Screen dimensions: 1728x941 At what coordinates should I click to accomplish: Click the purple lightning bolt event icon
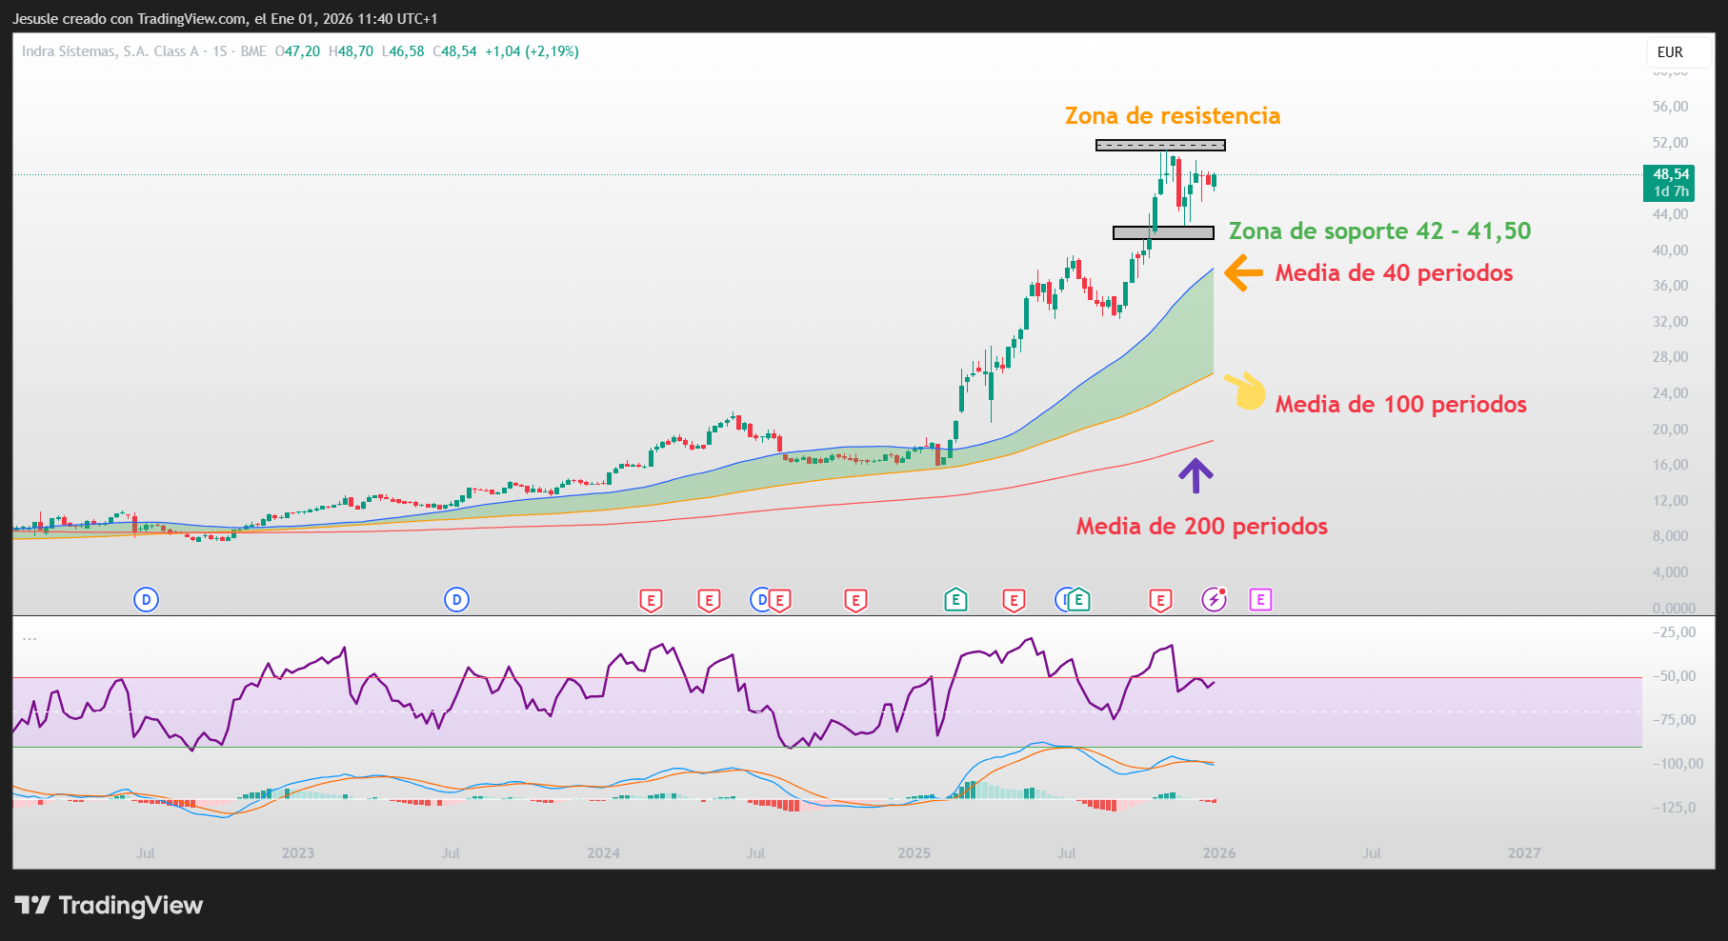(1214, 599)
